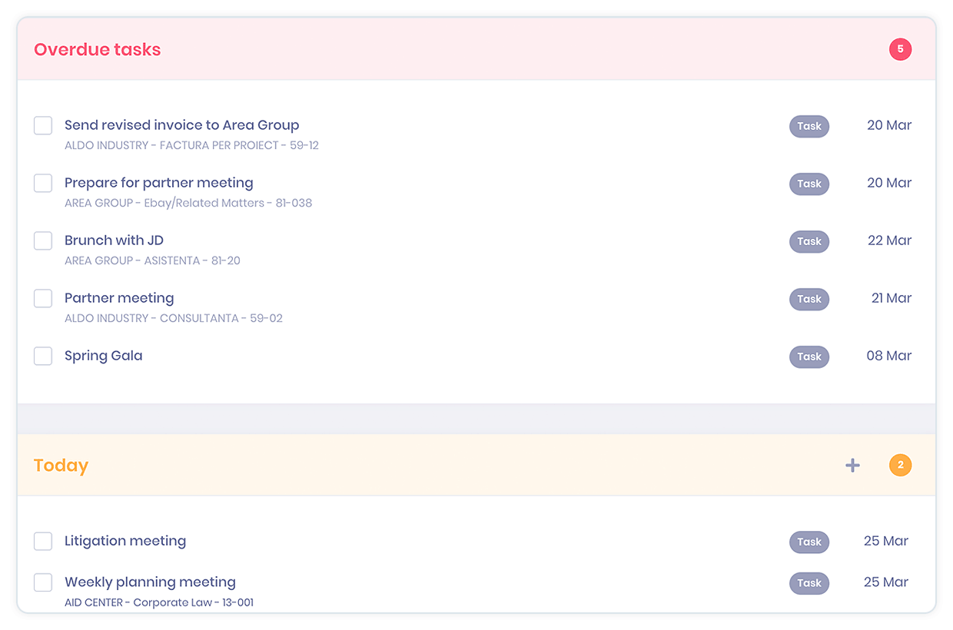Click the red overdue count badge

pos(900,50)
